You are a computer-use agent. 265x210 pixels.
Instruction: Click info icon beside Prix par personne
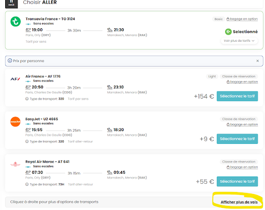click(10, 61)
